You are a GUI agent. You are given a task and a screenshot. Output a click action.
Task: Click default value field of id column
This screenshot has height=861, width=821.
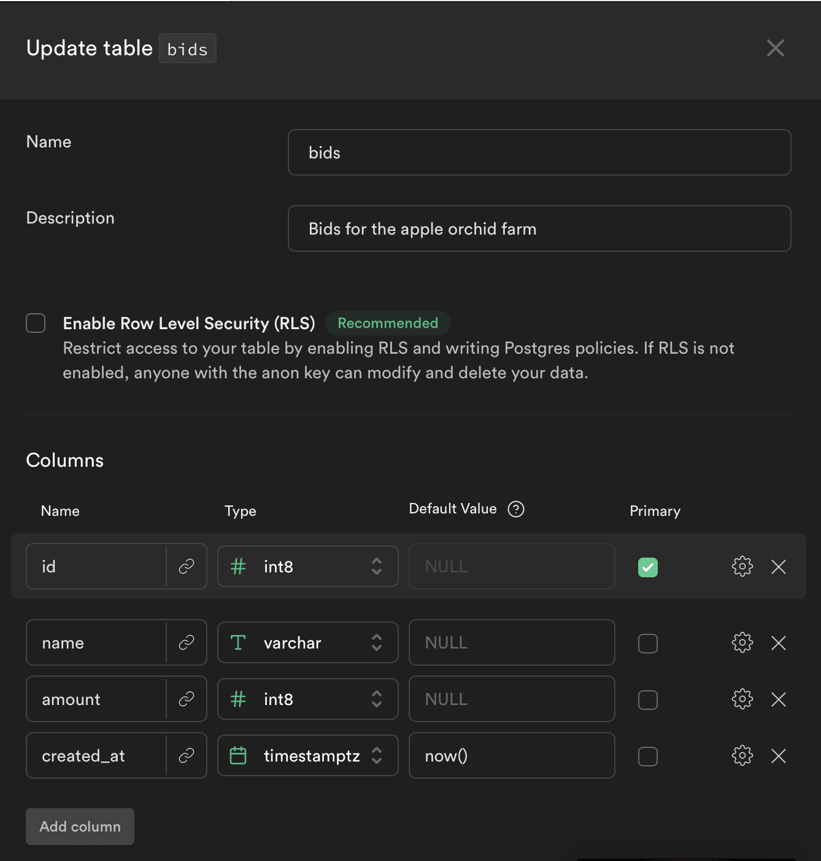(x=512, y=566)
